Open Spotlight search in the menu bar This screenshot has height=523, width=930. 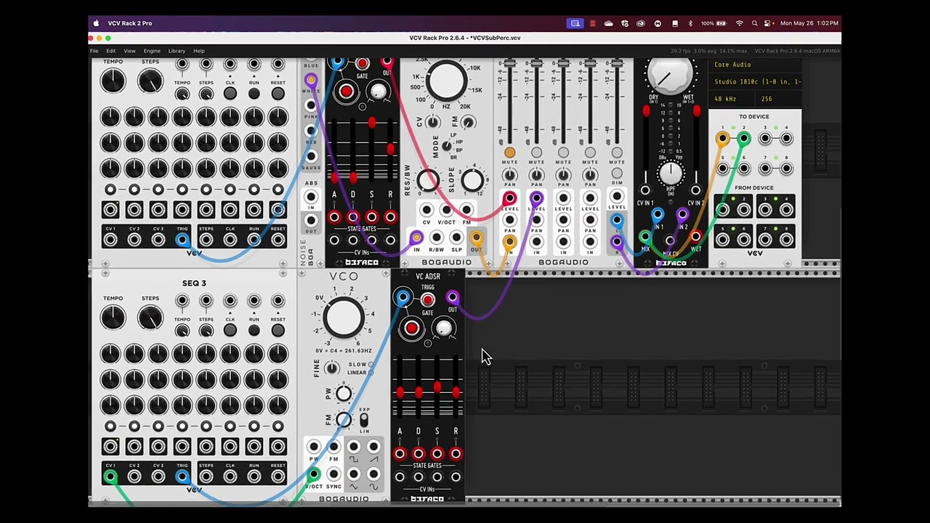pos(754,23)
